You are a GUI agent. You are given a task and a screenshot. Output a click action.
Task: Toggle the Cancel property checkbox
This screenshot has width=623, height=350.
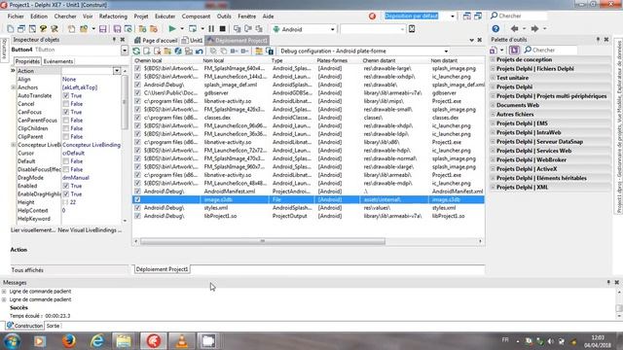66,104
